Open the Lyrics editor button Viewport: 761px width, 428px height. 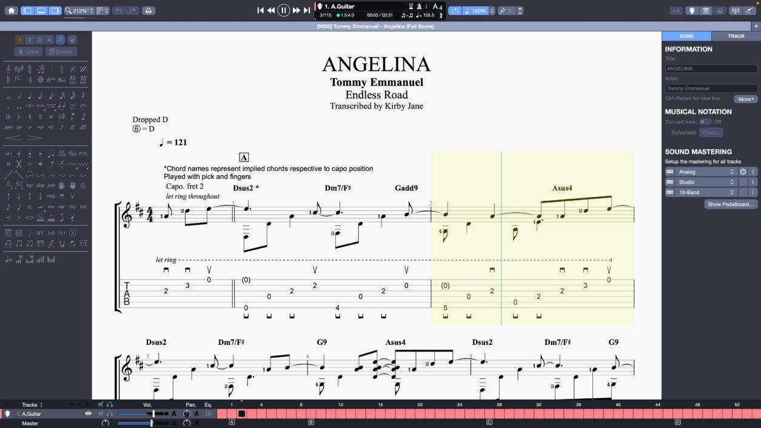(27, 52)
